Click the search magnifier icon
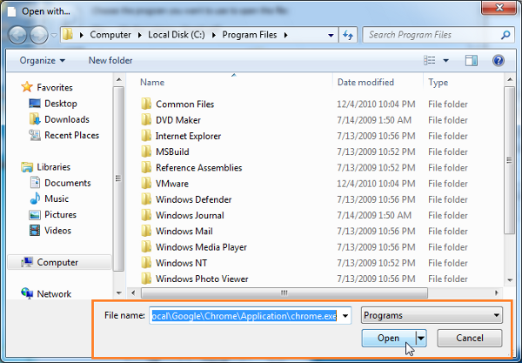 point(505,35)
